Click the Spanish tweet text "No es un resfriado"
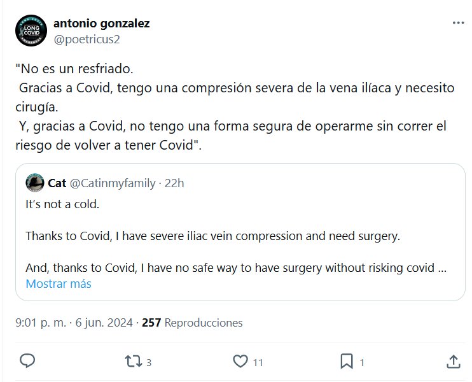This screenshot has height=382, width=472. [x=77, y=68]
